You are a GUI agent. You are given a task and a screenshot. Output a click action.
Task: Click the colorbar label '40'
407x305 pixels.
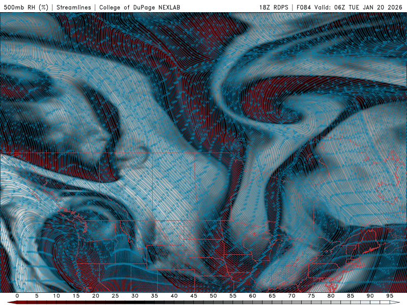(x=174, y=296)
